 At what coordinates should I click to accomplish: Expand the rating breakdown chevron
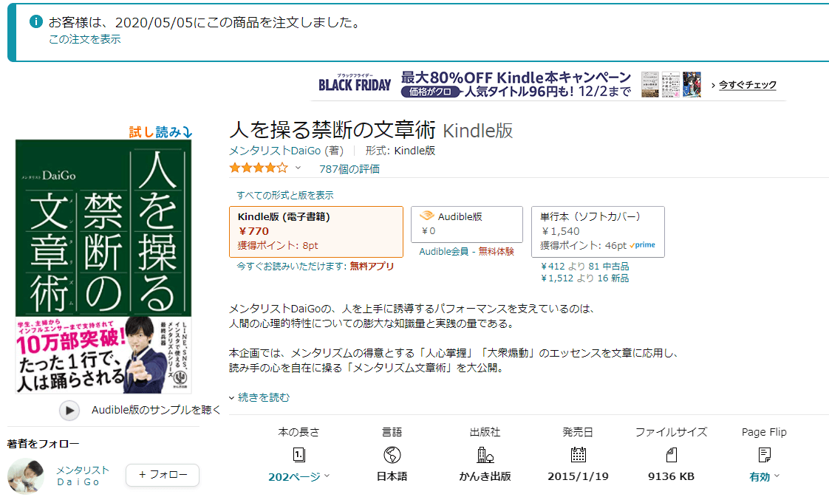point(298,168)
